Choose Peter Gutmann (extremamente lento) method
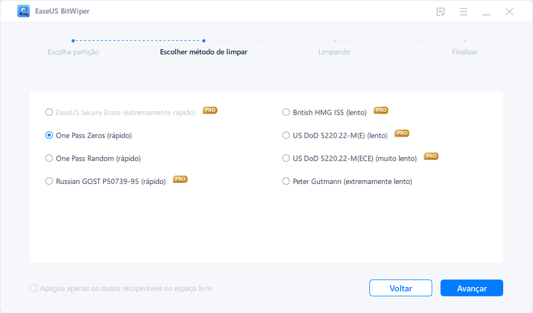 click(x=286, y=181)
